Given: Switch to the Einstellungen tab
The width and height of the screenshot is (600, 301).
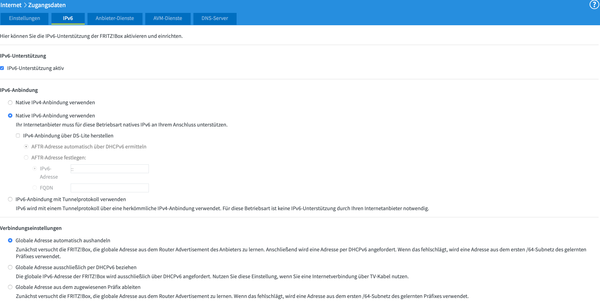Looking at the screenshot, I should click(24, 18).
